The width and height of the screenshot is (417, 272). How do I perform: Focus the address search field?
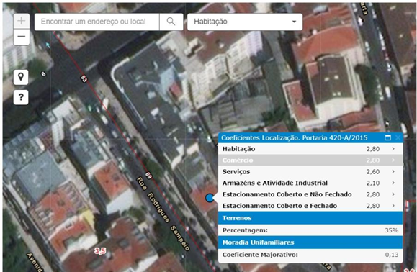97,22
